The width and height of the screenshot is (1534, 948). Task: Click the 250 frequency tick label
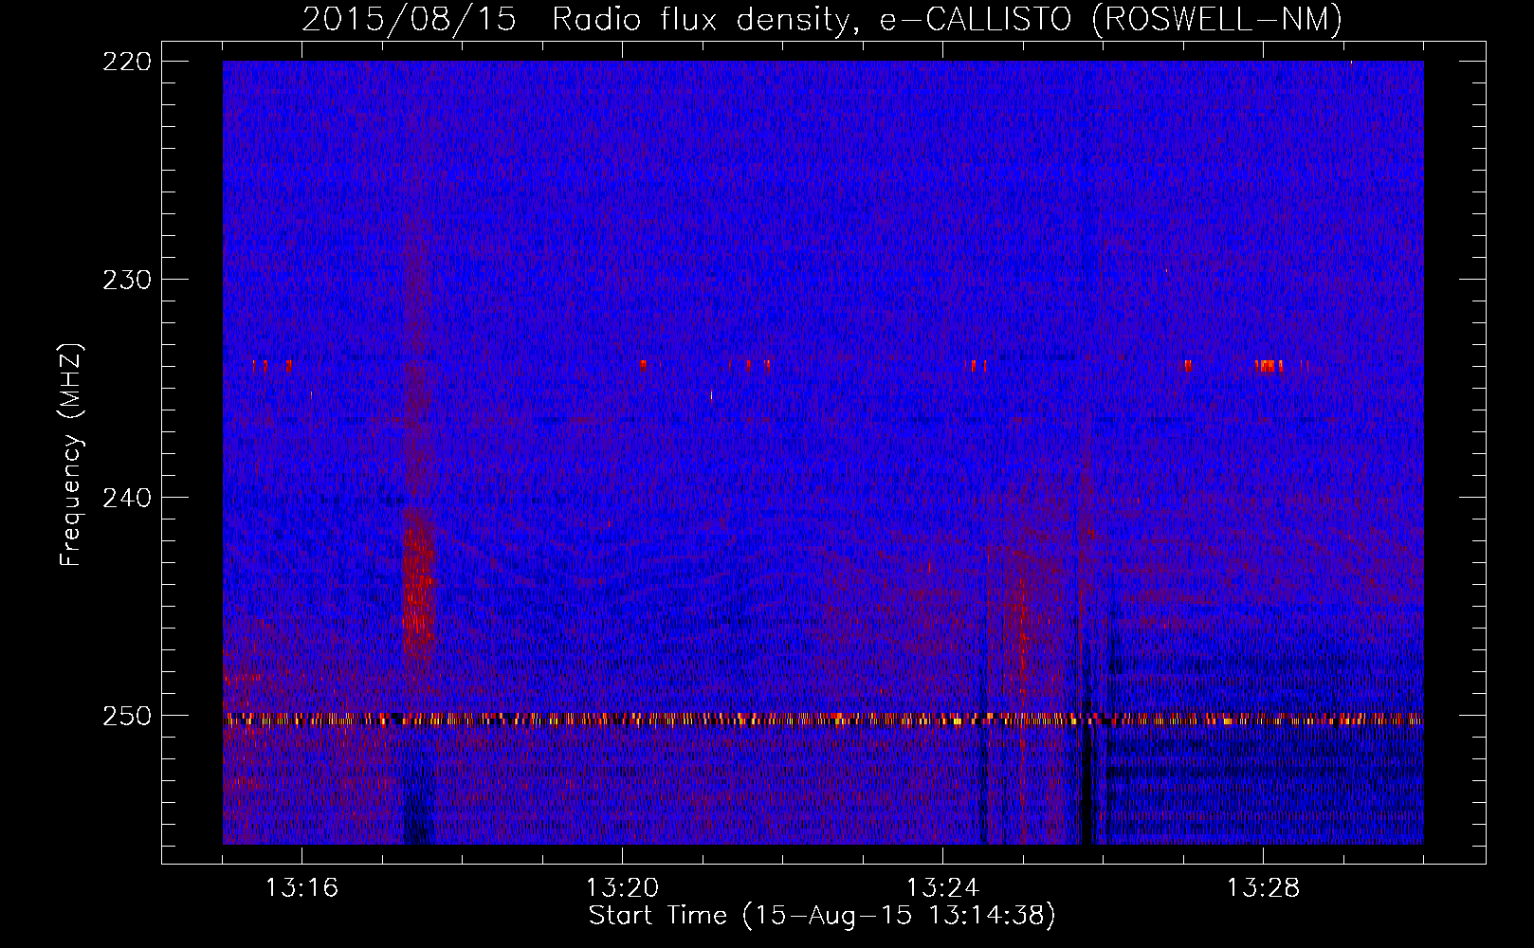pos(126,716)
